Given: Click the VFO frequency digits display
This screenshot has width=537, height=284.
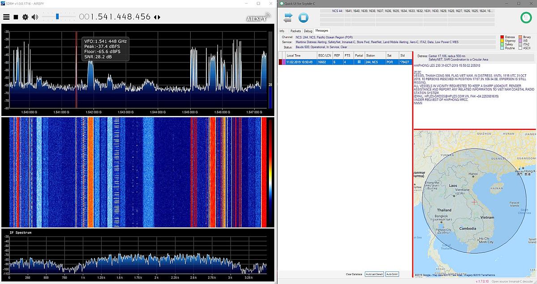Looking at the screenshot, I should [115, 17].
